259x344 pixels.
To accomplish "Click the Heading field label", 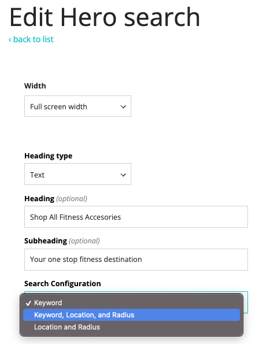I will click(x=39, y=198).
